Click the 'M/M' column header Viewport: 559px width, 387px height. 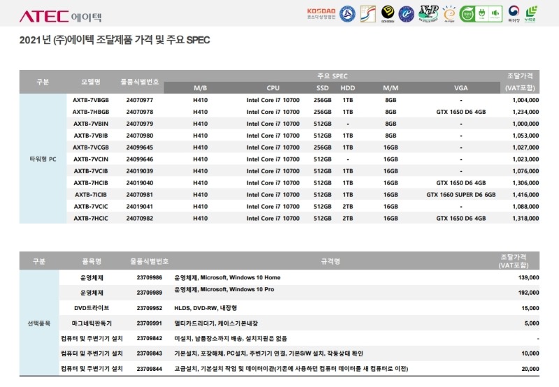pyautogui.click(x=391, y=87)
